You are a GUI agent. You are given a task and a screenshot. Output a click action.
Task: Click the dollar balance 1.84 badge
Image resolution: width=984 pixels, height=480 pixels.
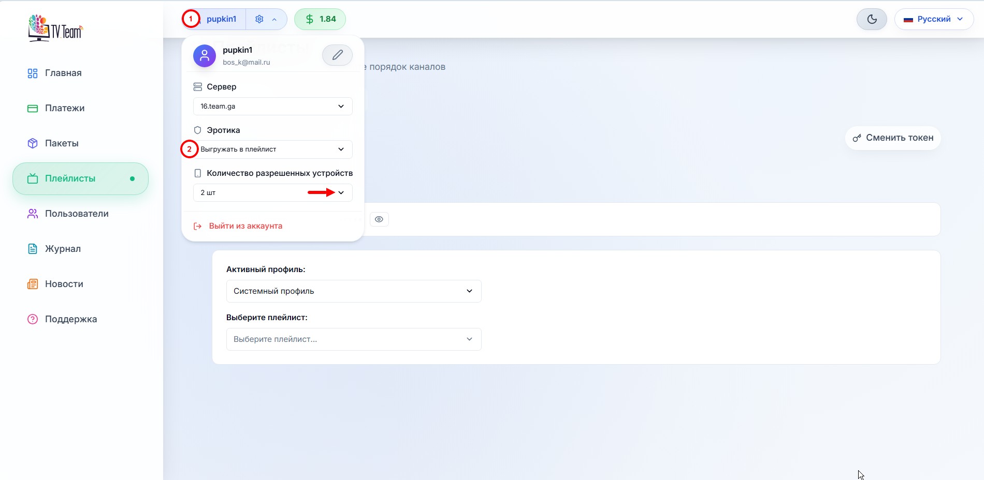320,19
